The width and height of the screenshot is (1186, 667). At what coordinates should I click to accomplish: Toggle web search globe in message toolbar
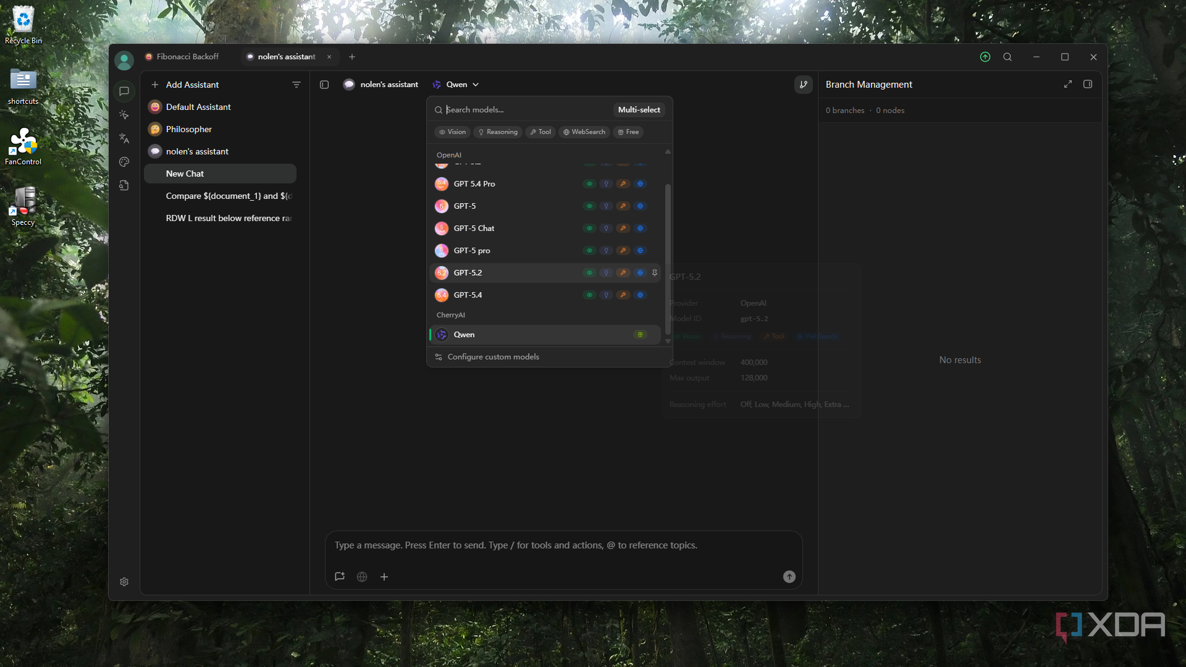coord(362,576)
